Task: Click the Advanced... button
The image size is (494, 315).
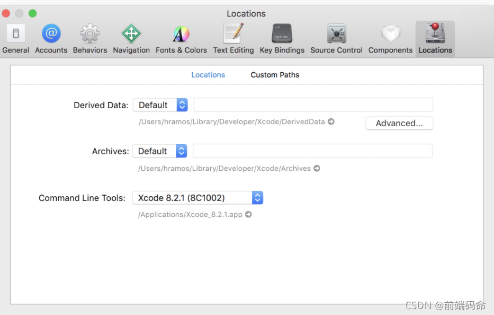Action: (x=399, y=123)
